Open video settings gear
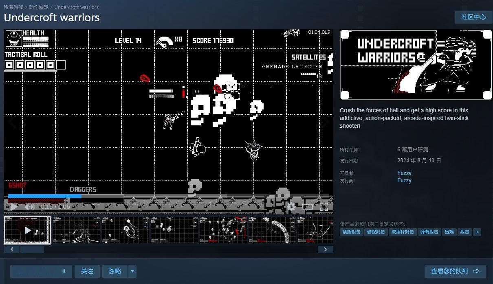The width and height of the screenshot is (493, 284). pyautogui.click(x=291, y=207)
